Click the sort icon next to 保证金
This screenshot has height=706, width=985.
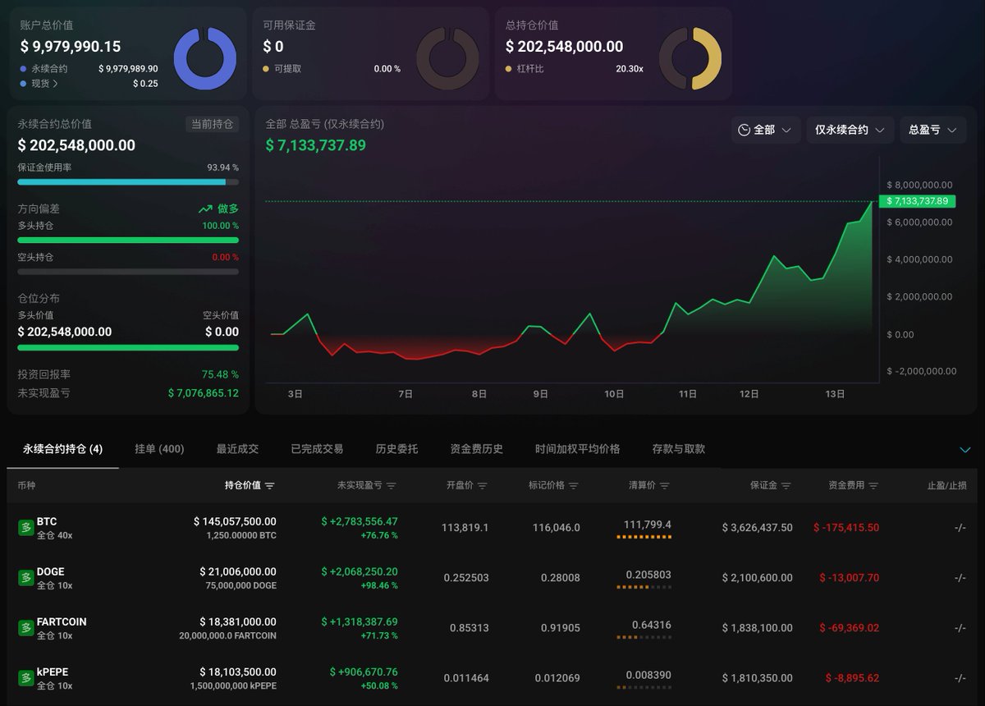[x=786, y=486]
